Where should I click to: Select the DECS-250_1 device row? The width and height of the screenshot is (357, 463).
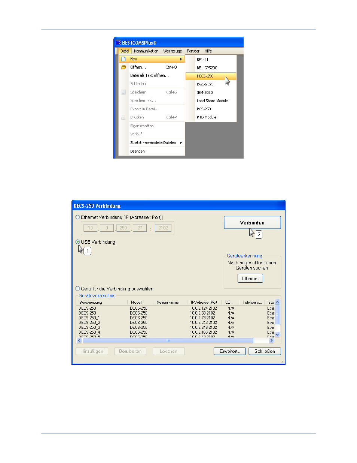click(176, 318)
